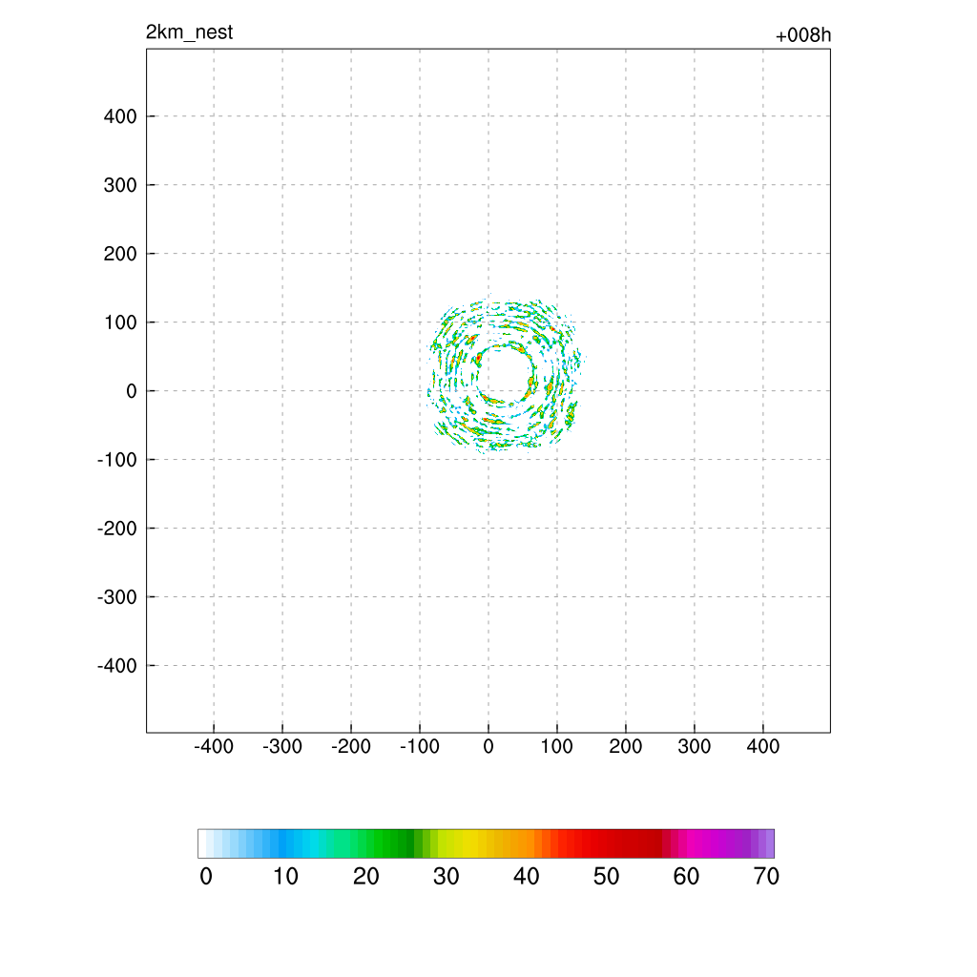Screen dimensions: 977x977
Task: Click the "+008h" forecast hour label
Action: click(x=802, y=35)
